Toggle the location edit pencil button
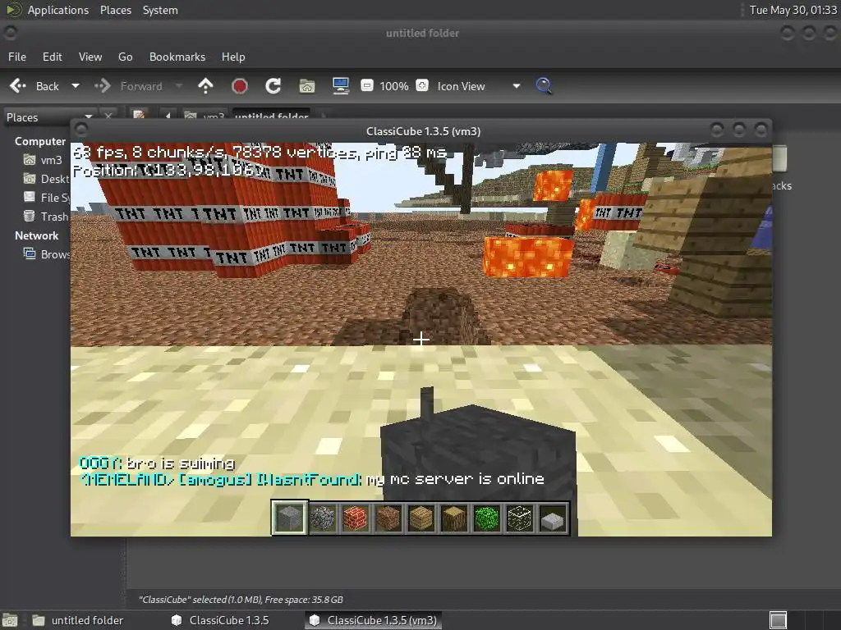Image resolution: width=841 pixels, height=630 pixels. (x=139, y=115)
